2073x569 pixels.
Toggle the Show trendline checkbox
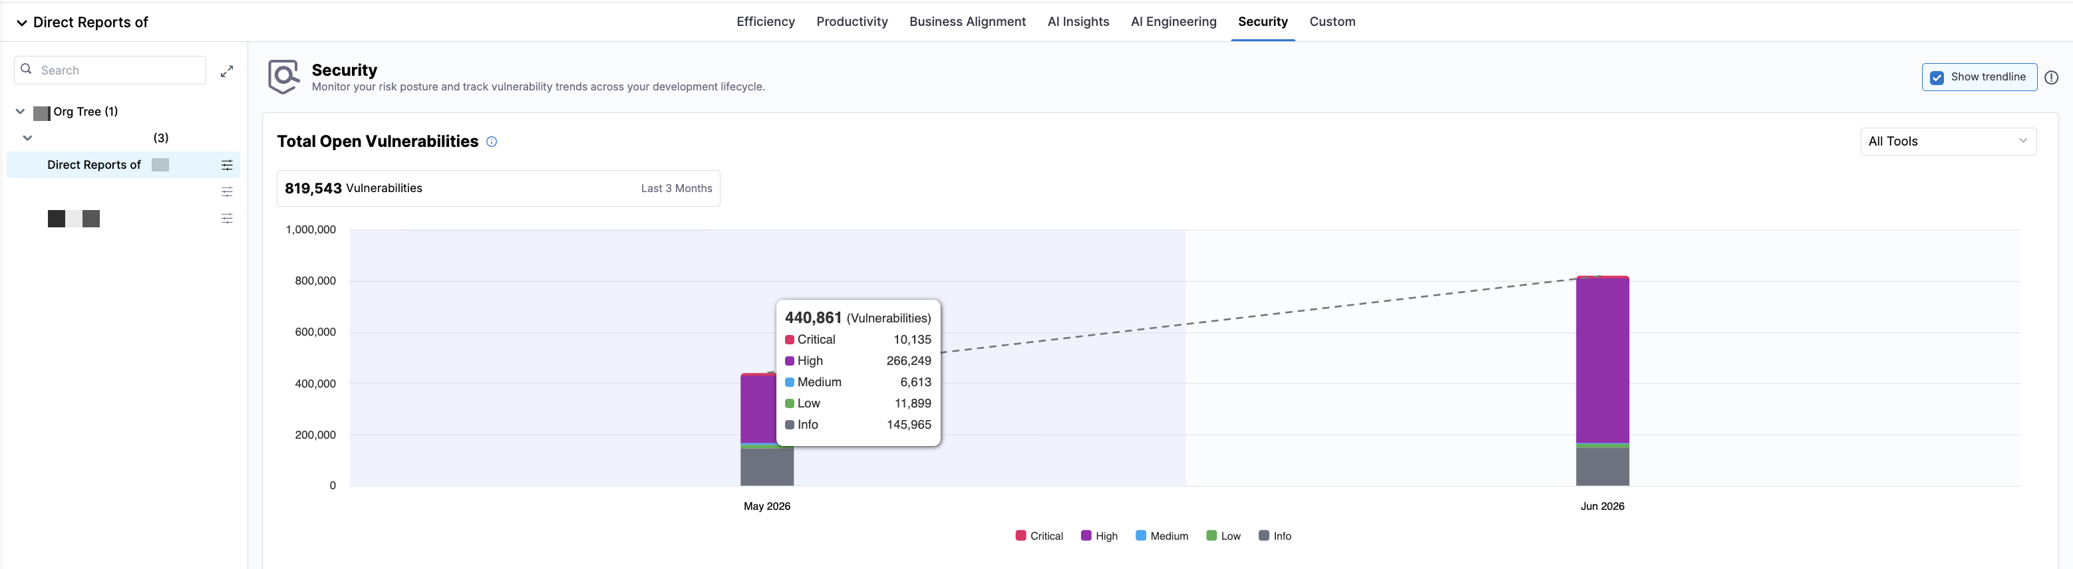click(x=1937, y=77)
